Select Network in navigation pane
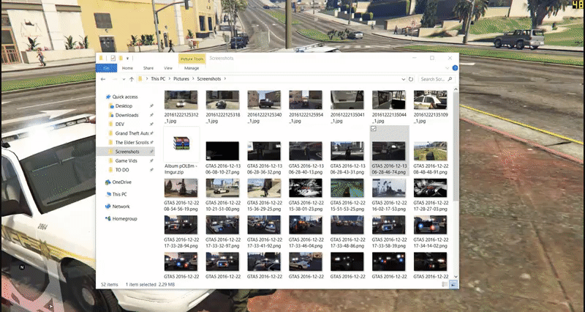The image size is (585, 312). (x=118, y=207)
